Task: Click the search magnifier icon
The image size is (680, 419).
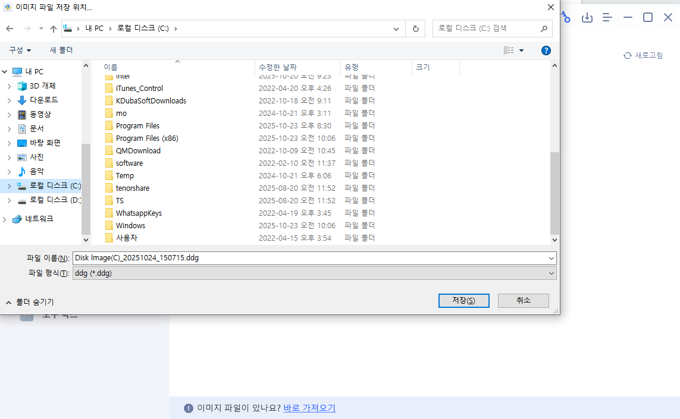Action: tap(543, 28)
